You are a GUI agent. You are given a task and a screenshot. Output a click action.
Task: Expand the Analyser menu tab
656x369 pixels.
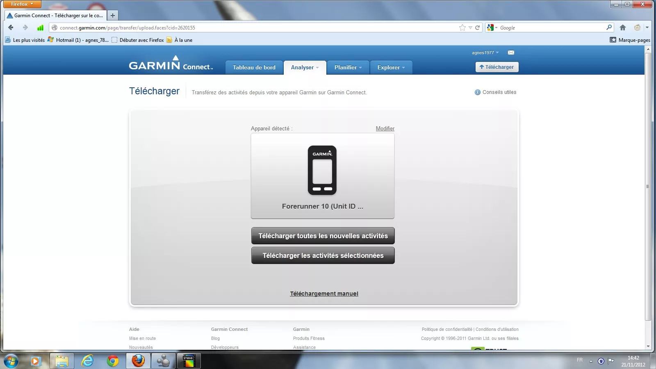[305, 68]
